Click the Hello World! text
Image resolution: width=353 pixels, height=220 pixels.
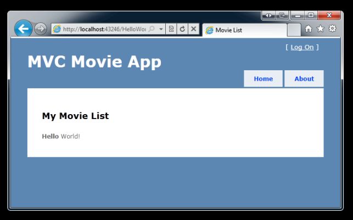coord(61,136)
